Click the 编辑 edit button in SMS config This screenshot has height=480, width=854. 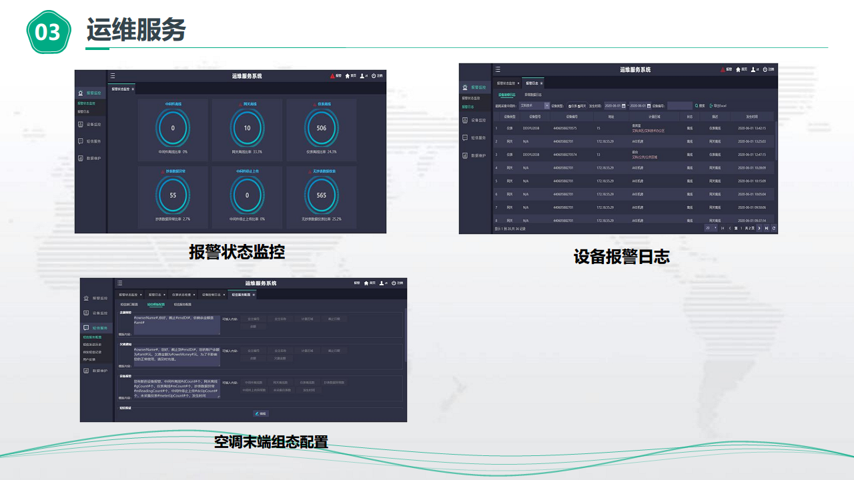(x=261, y=413)
